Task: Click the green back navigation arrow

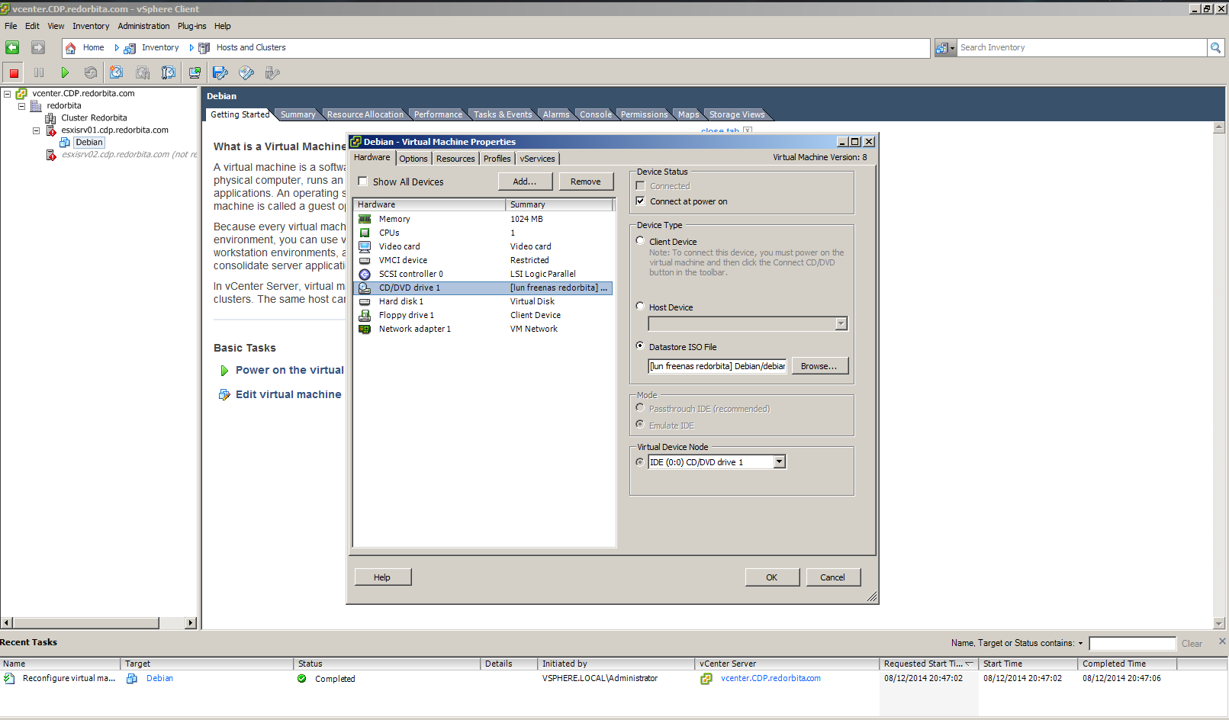Action: [12, 47]
